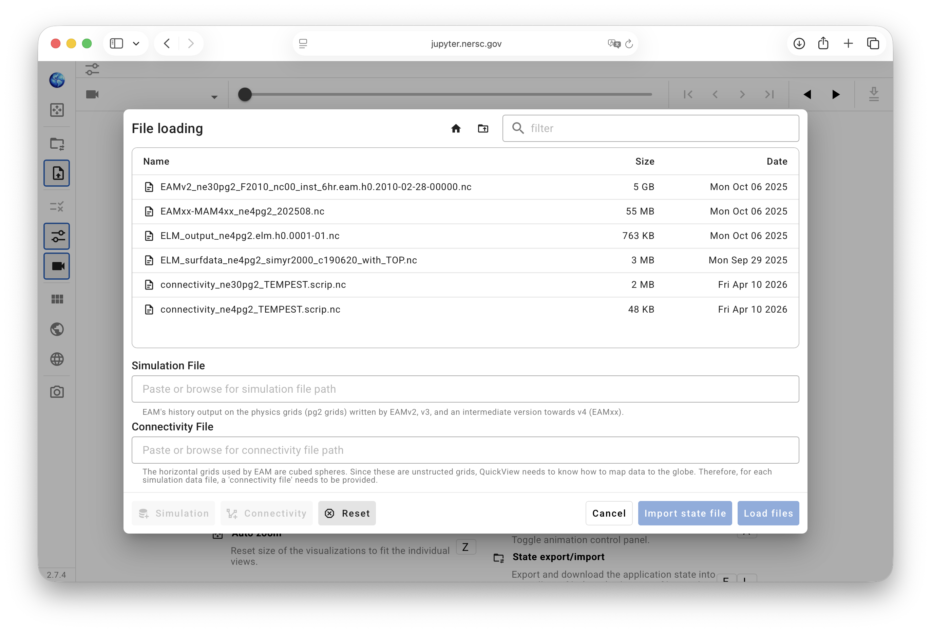The width and height of the screenshot is (931, 632).
Task: Click Load files button
Action: coord(768,514)
